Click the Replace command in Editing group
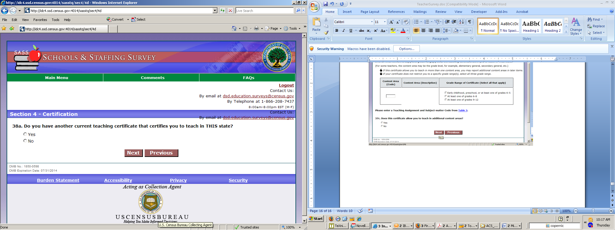615x230 pixels. point(596,26)
